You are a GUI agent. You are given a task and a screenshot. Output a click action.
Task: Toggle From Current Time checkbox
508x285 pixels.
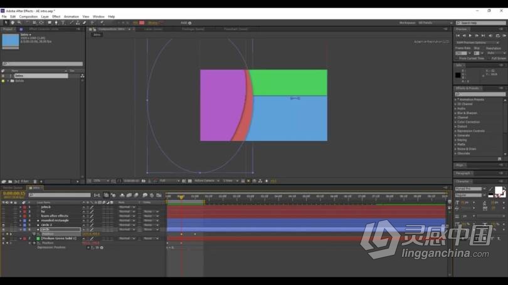[458, 58]
